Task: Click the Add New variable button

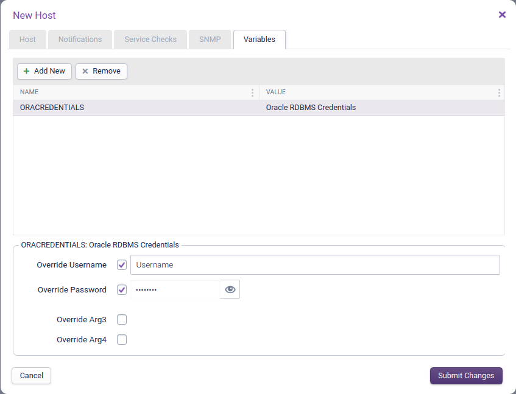Action: point(44,71)
